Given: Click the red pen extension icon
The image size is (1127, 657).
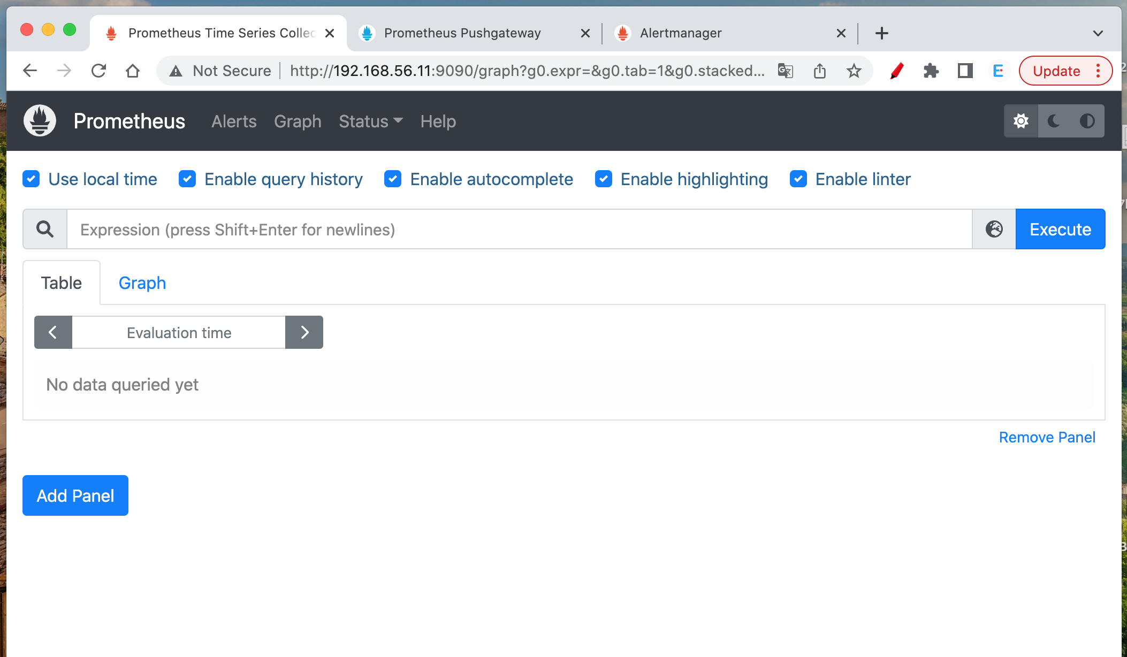Looking at the screenshot, I should pyautogui.click(x=897, y=71).
